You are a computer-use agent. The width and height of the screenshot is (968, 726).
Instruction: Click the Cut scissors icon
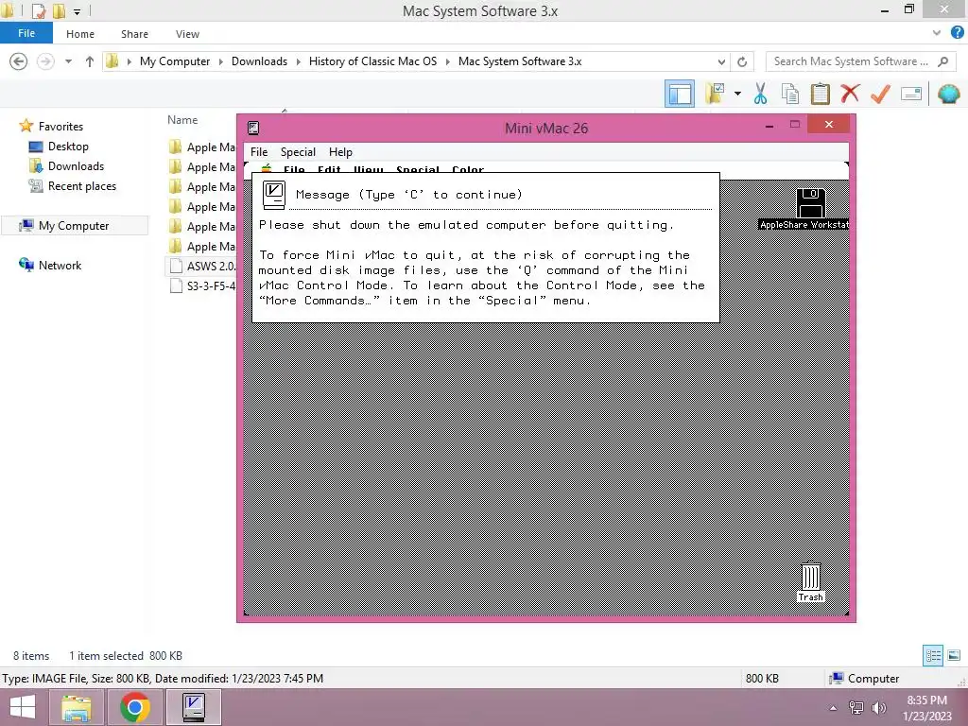point(760,94)
